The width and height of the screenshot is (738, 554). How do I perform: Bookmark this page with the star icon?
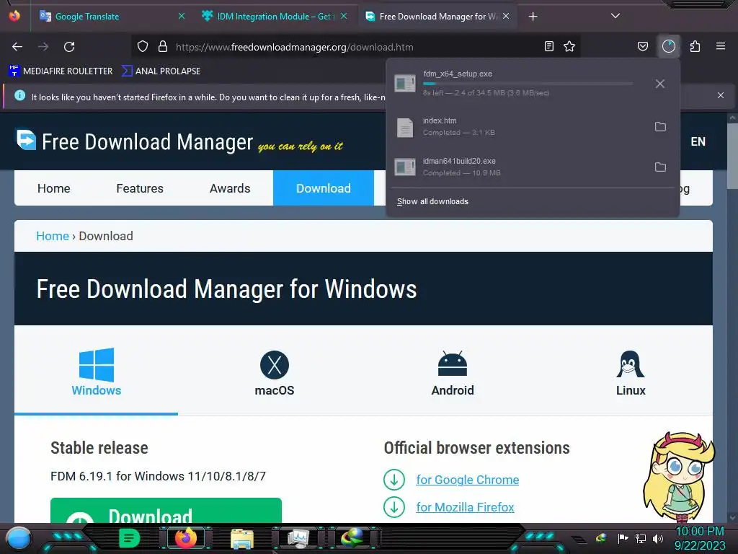(x=569, y=46)
